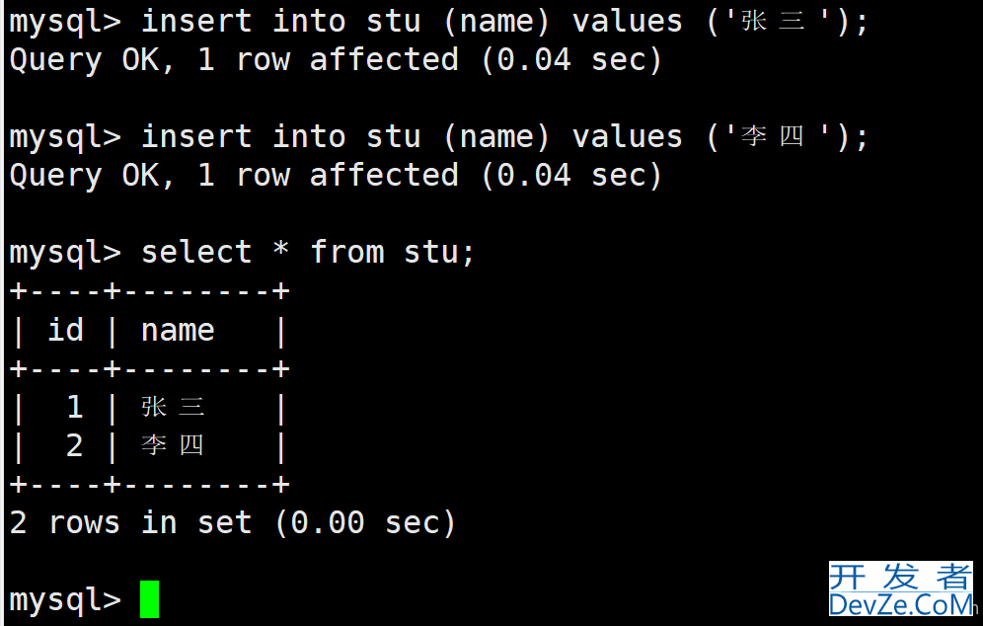Click the first Query OK message
Image resolution: width=983 pixels, height=626 pixels.
336,60
